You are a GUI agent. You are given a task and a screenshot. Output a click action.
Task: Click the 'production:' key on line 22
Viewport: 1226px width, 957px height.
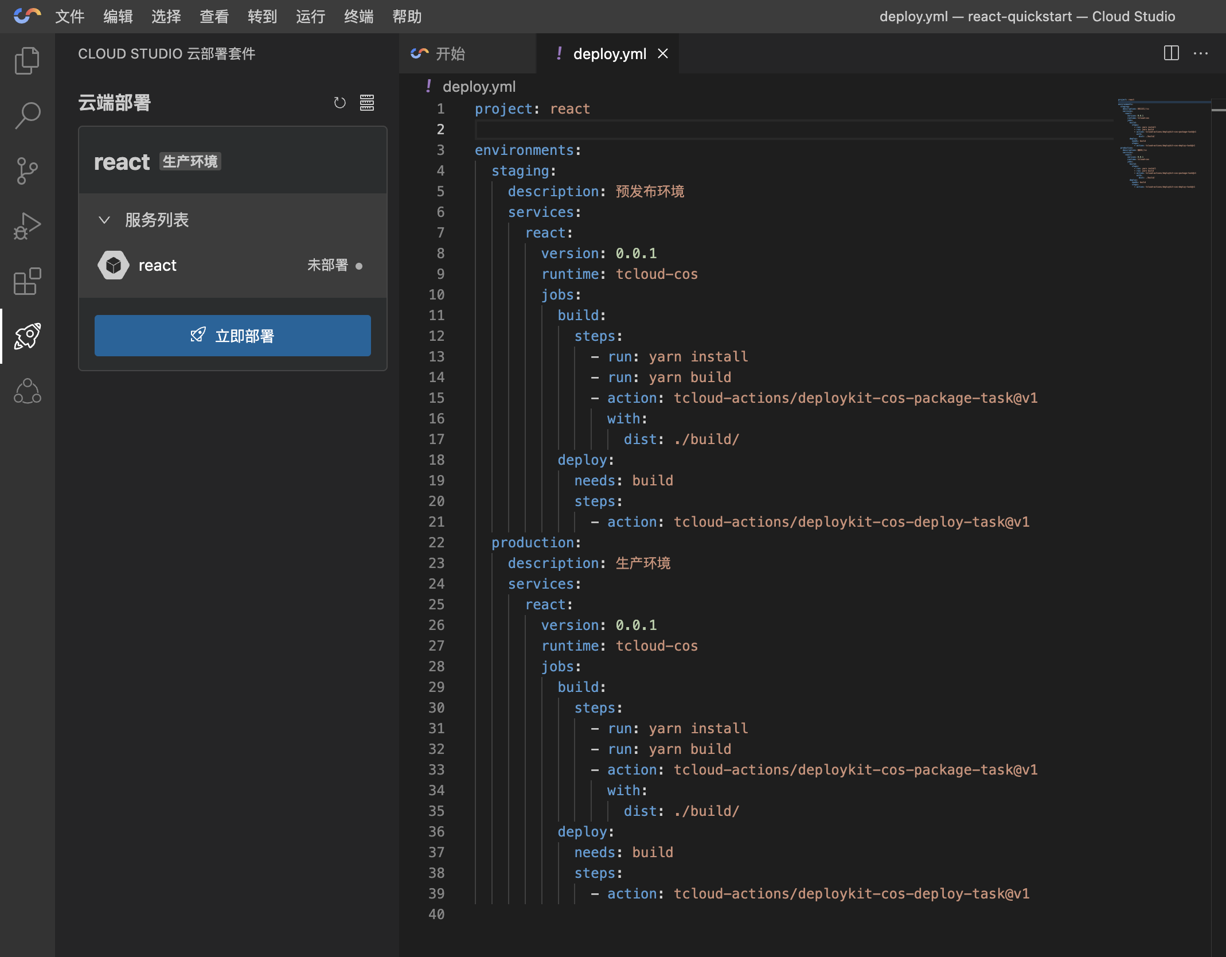[536, 543]
